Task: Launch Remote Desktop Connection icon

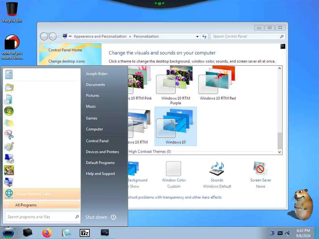Action: tap(9, 158)
